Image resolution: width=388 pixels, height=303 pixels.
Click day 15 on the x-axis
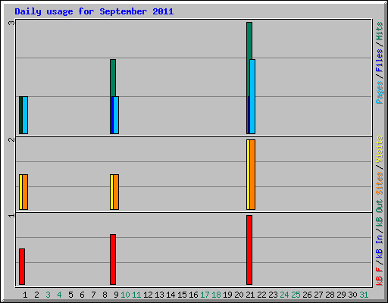click(x=182, y=295)
